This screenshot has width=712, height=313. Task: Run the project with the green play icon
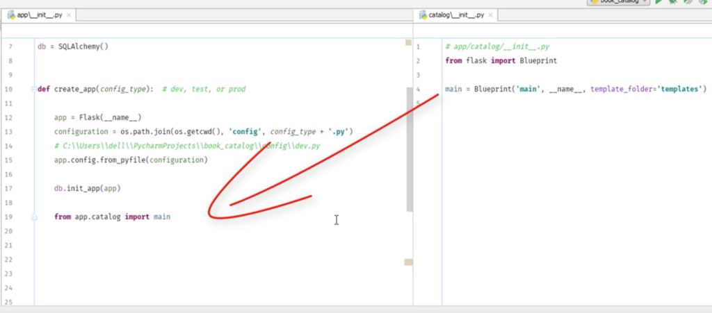pos(659,2)
